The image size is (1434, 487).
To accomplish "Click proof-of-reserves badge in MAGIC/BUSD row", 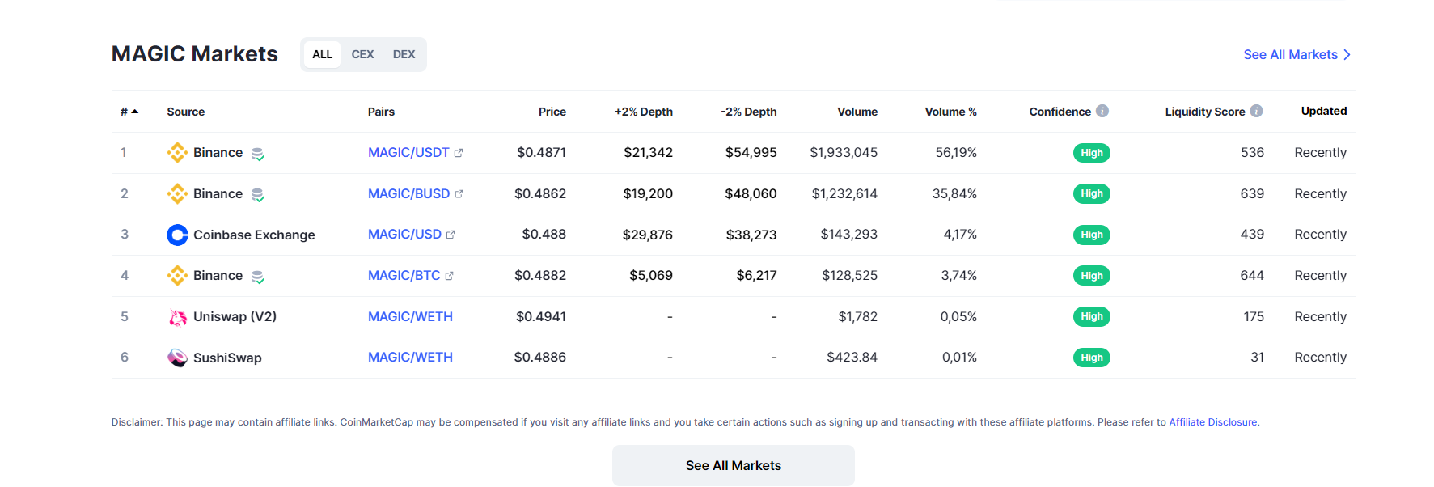I will (x=258, y=195).
